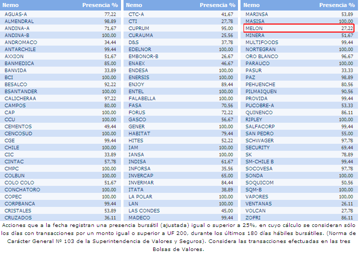Click the ANDINA-B entry
The image size is (360, 255).
(17, 36)
